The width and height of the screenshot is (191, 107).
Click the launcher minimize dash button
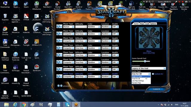pos(57,17)
